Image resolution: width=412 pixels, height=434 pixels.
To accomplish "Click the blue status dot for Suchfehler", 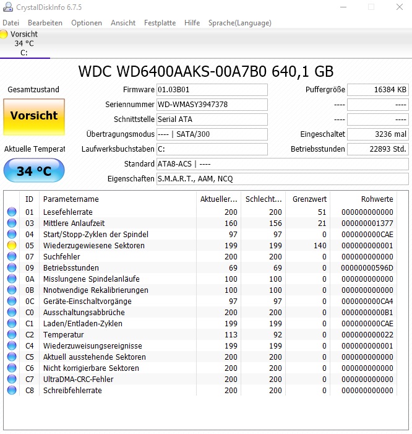I will point(12,256).
